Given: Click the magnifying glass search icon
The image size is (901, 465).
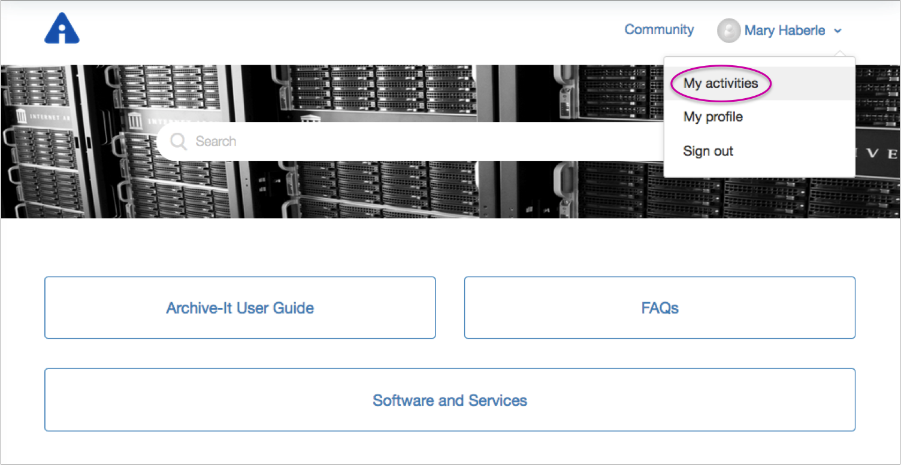Looking at the screenshot, I should pos(179,141).
